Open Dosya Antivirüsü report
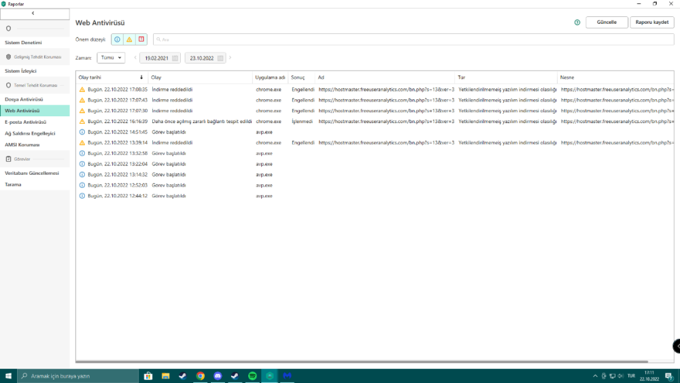The height and width of the screenshot is (383, 680). coord(24,99)
